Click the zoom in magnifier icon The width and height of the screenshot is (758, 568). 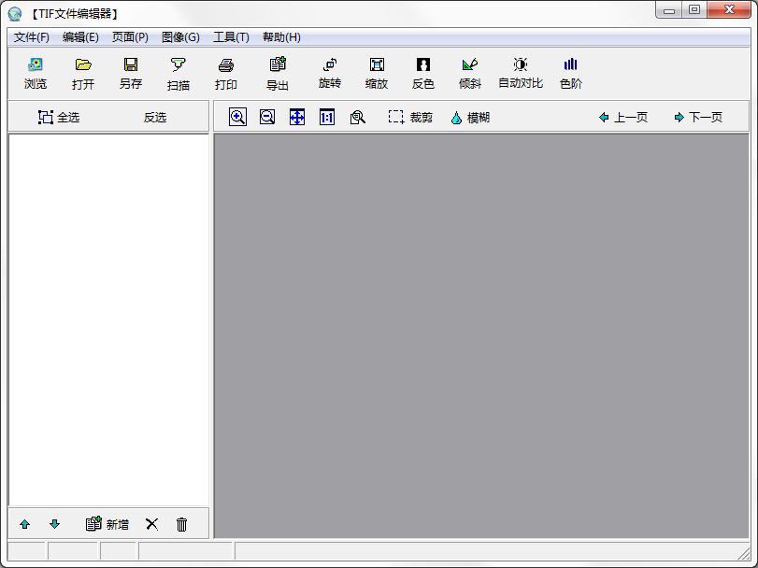237,117
